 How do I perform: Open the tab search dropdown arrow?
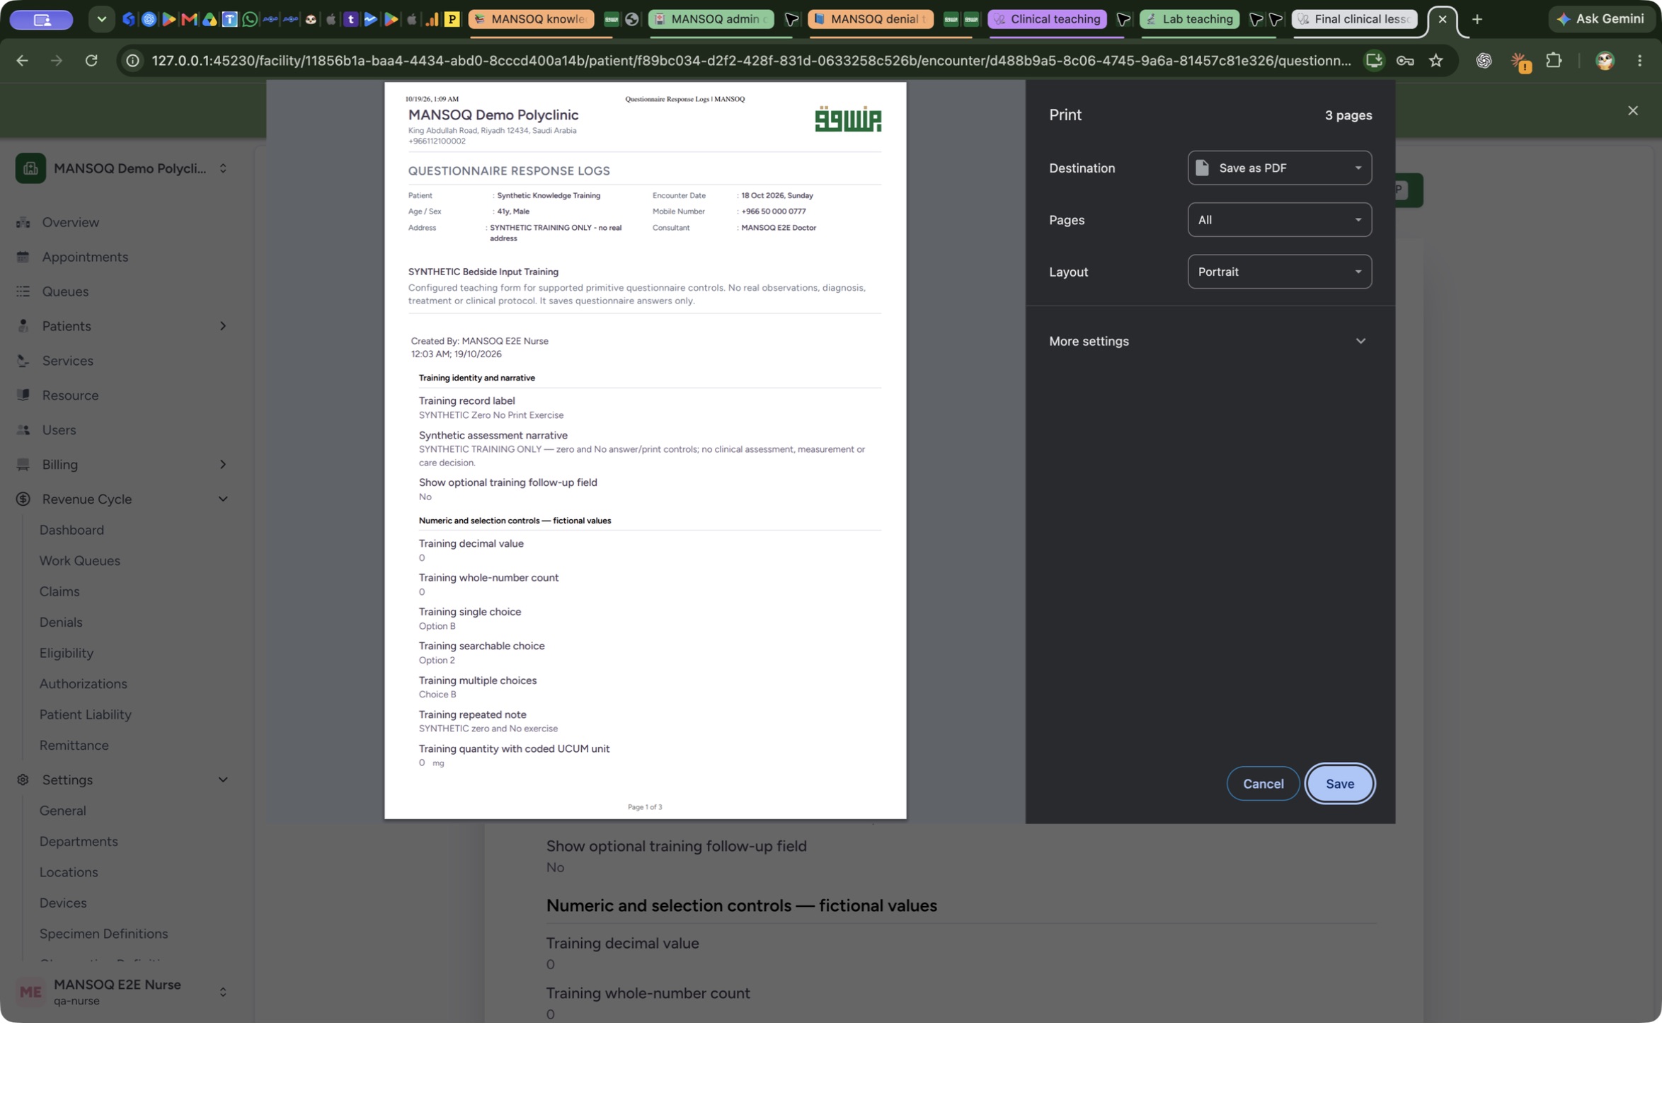tap(102, 19)
